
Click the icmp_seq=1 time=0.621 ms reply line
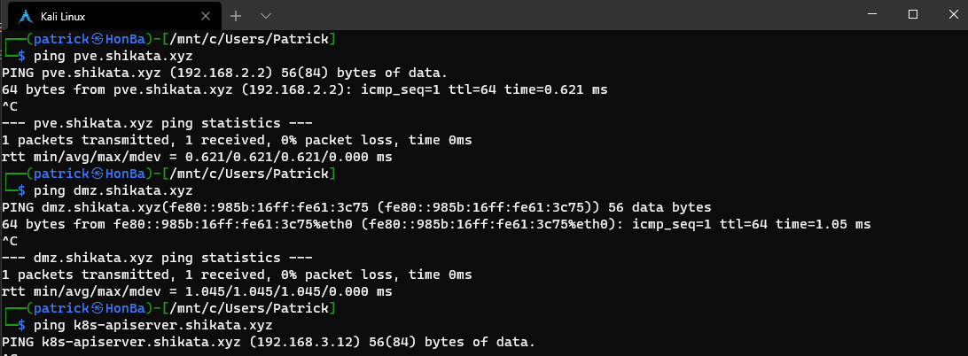304,89
